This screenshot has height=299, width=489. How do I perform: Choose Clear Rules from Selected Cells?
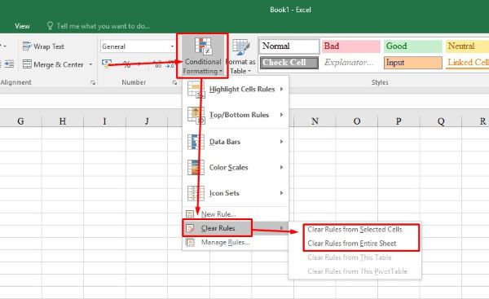[x=355, y=230]
